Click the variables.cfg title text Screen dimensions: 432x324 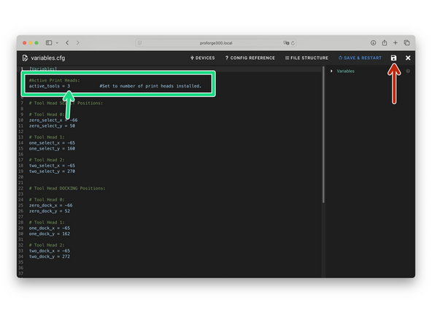[x=48, y=58]
